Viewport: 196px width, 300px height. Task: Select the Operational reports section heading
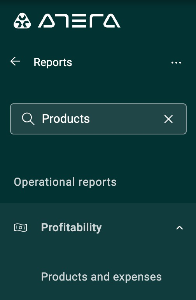pyautogui.click(x=65, y=182)
